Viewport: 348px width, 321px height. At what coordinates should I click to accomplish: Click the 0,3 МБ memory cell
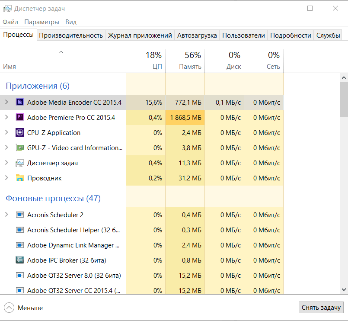tap(185, 230)
